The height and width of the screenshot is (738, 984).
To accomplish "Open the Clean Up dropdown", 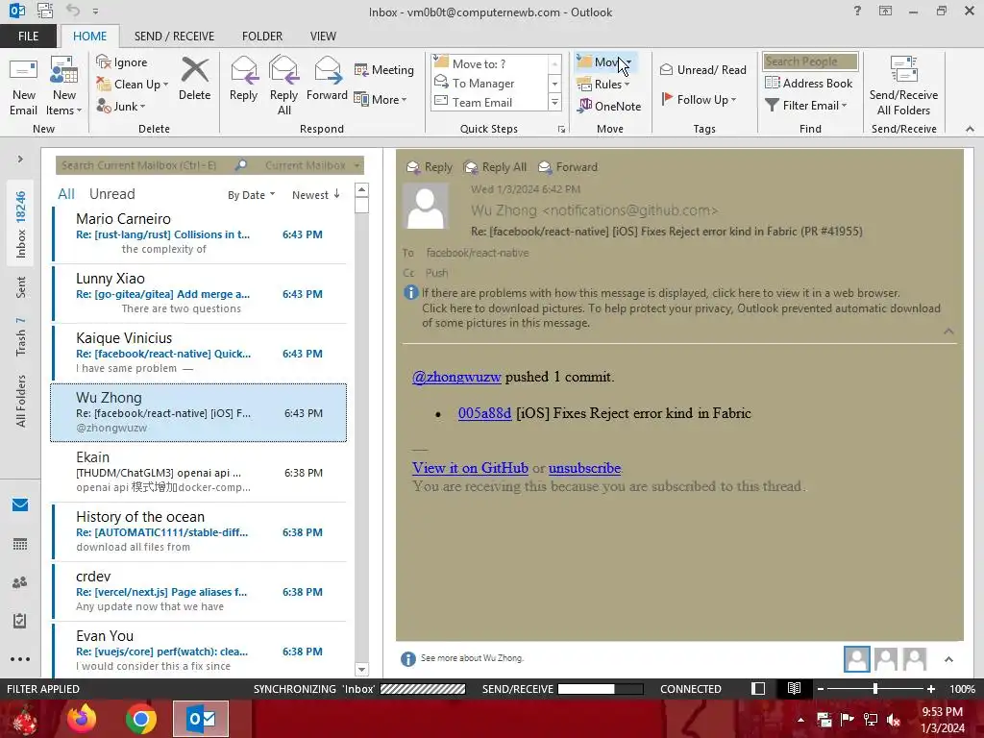I will 133,85.
